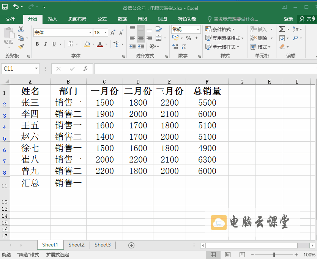Switch to the 公式 ribbon tab

coord(102,19)
